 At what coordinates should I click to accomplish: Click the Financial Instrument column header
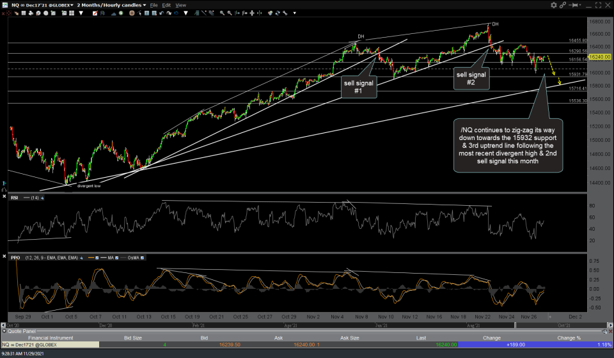pyautogui.click(x=51, y=338)
